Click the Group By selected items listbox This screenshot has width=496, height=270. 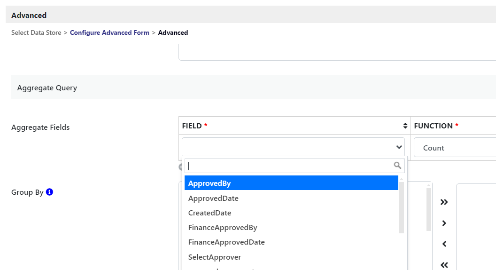coord(476,227)
